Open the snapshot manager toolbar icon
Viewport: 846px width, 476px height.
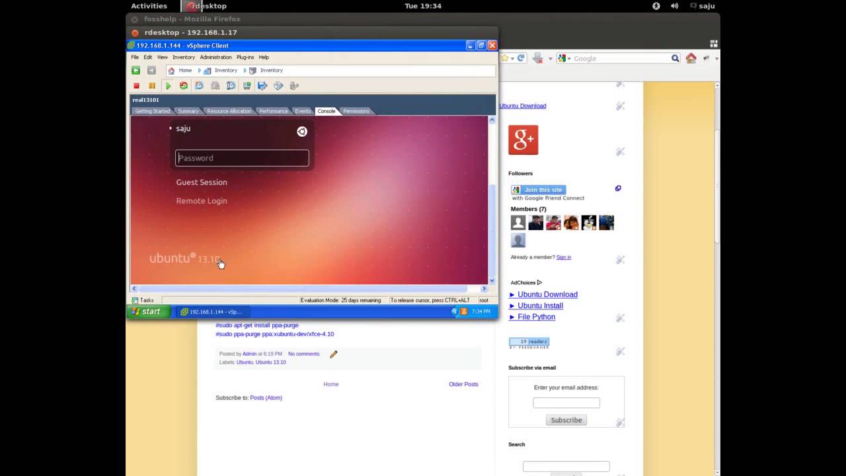click(231, 86)
